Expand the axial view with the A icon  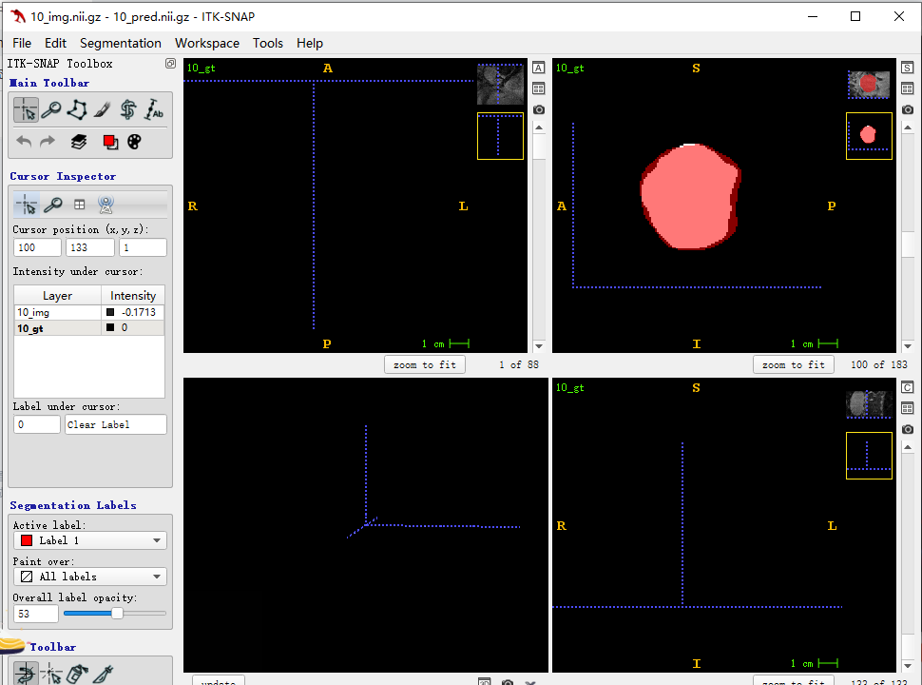click(x=539, y=68)
